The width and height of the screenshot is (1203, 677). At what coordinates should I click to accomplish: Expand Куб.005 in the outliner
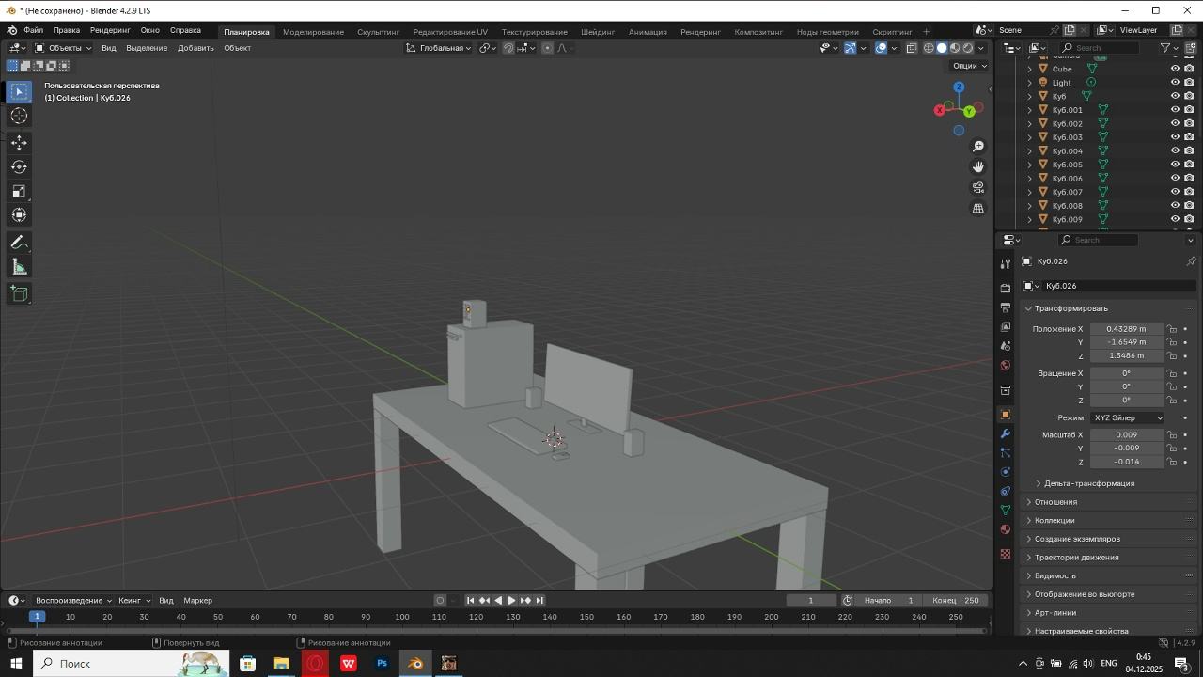pyautogui.click(x=1029, y=165)
